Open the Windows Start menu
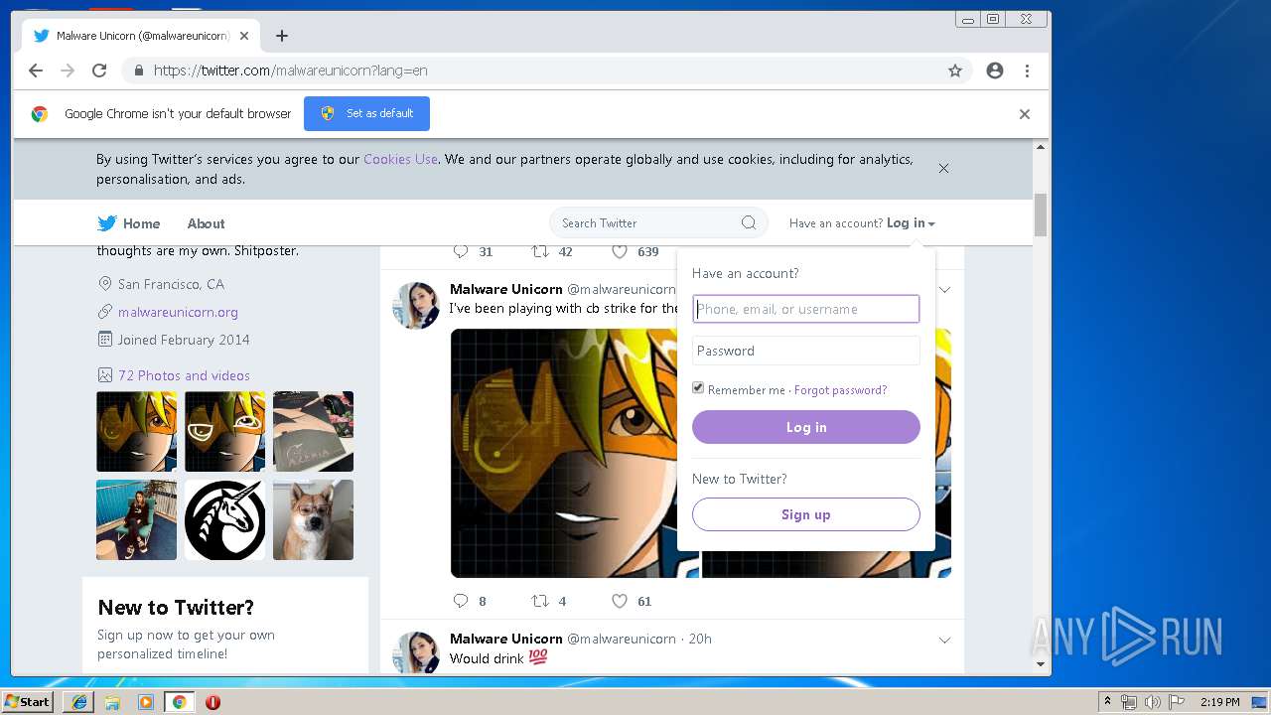The height and width of the screenshot is (715, 1271). [x=28, y=701]
